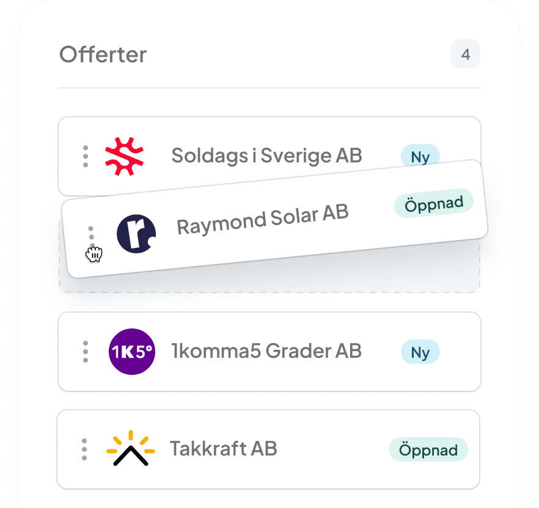The width and height of the screenshot is (539, 508).
Task: Expand the Takkraft AB offer card
Action: [x=269, y=449]
